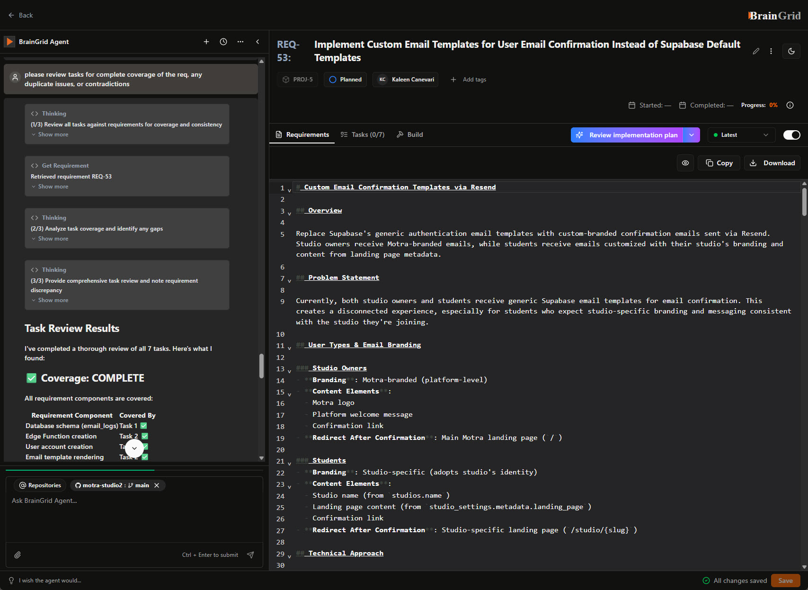Click the Ask BrainGrid Agent input field
The image size is (808, 590).
pos(134,516)
